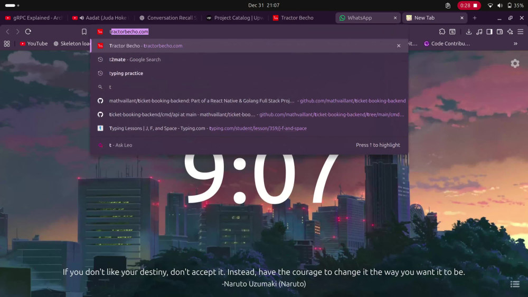Open ticket-booking-backend/cmd/api suggestion
Image resolution: width=528 pixels, height=297 pixels.
tap(249, 114)
